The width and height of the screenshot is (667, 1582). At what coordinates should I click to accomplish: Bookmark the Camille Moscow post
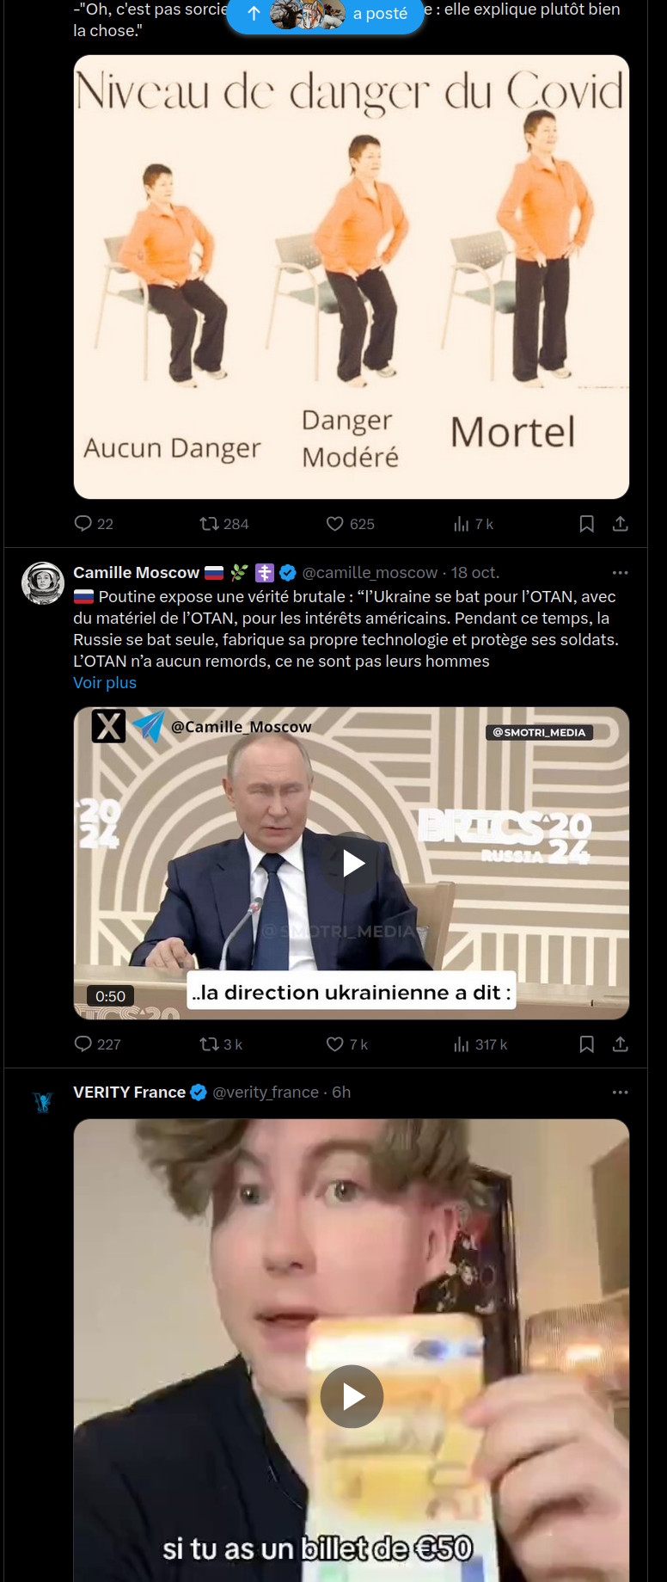(x=587, y=1043)
